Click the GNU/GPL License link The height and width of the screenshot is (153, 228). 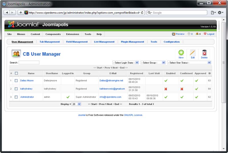tap(133, 115)
